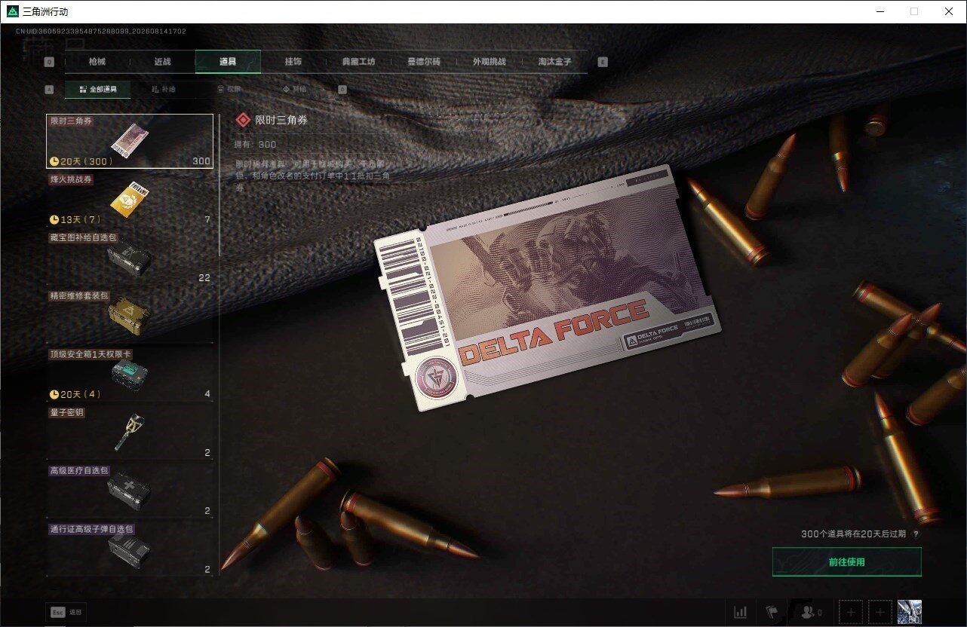The width and height of the screenshot is (967, 627).
Task: Click the large Delta Force ticket preview
Action: 548,287
